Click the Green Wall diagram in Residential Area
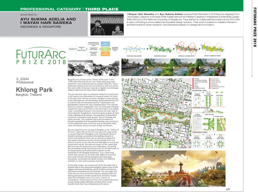The height and width of the screenshot is (192, 258). (219, 100)
